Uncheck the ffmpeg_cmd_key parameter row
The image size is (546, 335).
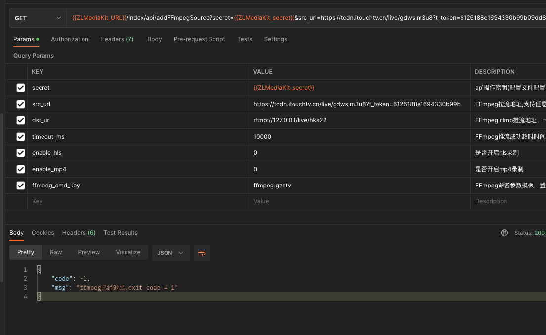[x=20, y=185]
